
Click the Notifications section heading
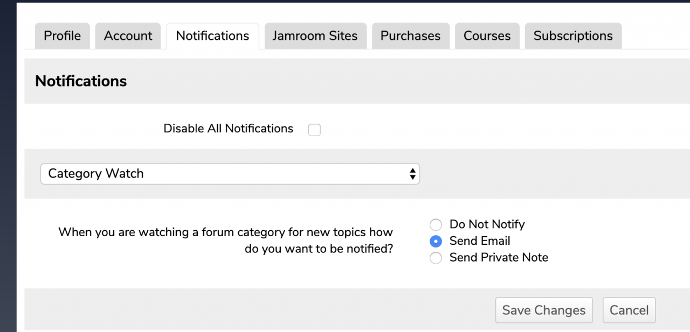pos(81,81)
